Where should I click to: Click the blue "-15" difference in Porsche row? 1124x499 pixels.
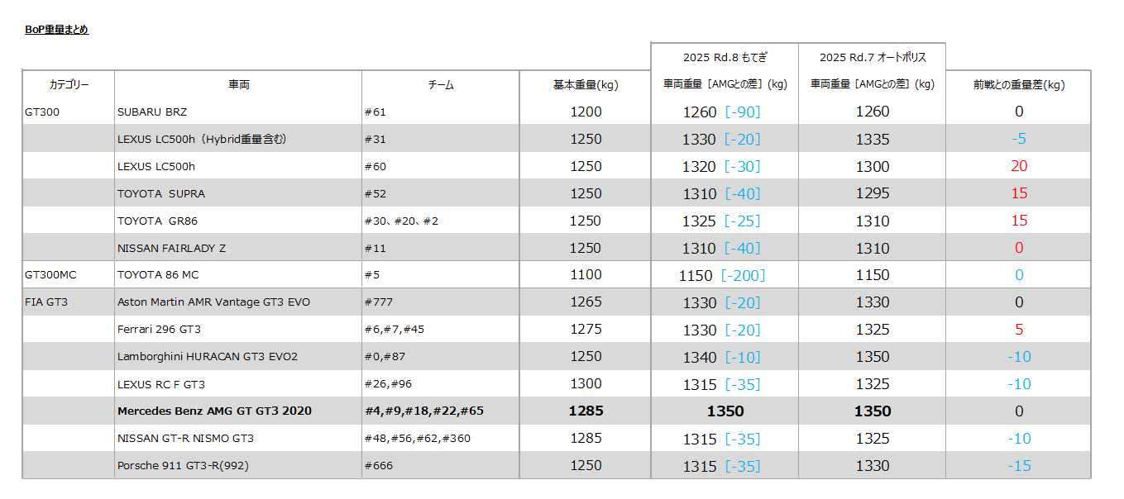[1018, 466]
